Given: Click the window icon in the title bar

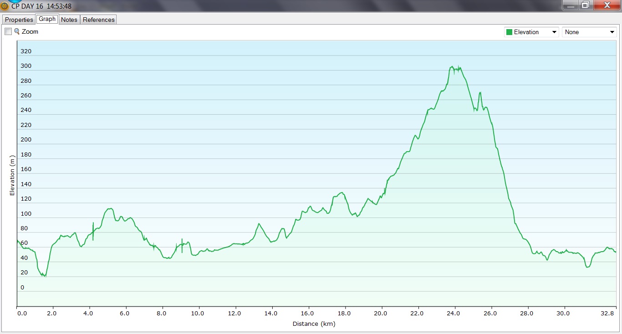Looking at the screenshot, I should (5, 6).
